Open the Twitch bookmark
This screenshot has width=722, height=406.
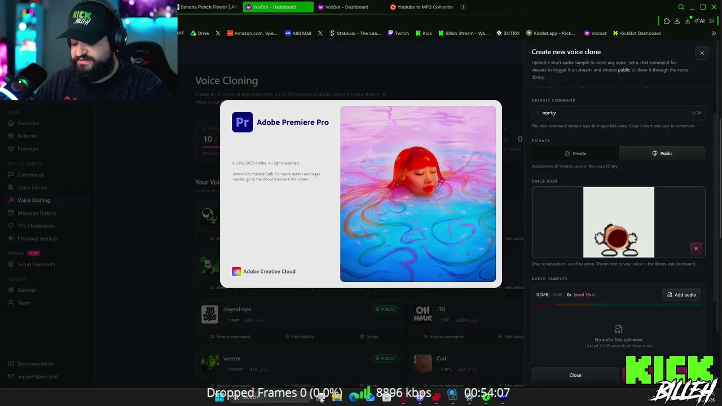click(398, 33)
